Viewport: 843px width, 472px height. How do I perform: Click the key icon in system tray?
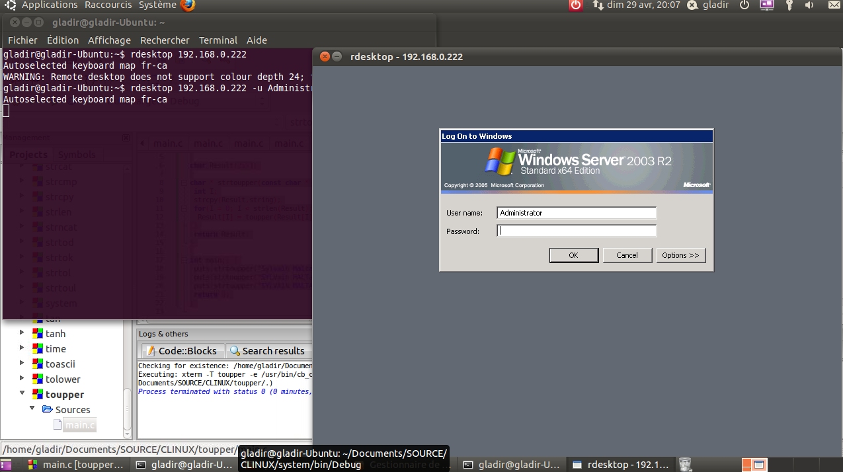pyautogui.click(x=789, y=5)
